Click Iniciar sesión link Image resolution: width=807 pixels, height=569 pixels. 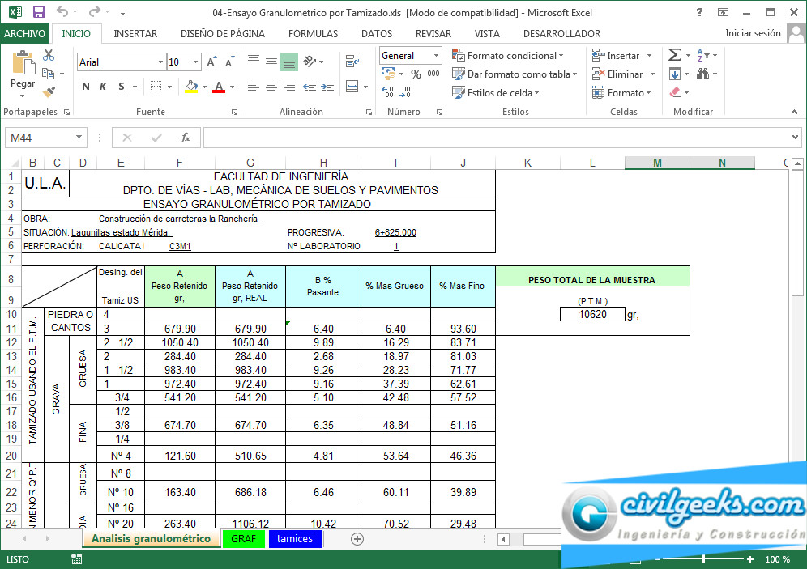753,33
